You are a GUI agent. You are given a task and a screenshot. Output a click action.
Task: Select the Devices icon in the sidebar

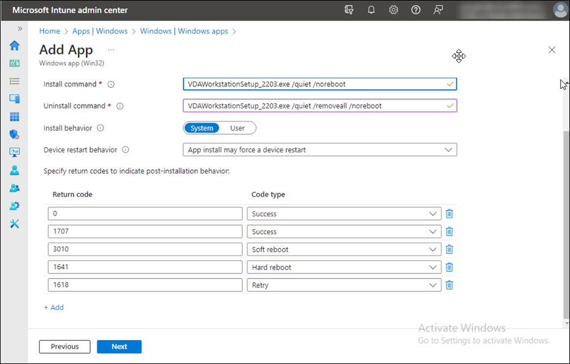point(14,98)
